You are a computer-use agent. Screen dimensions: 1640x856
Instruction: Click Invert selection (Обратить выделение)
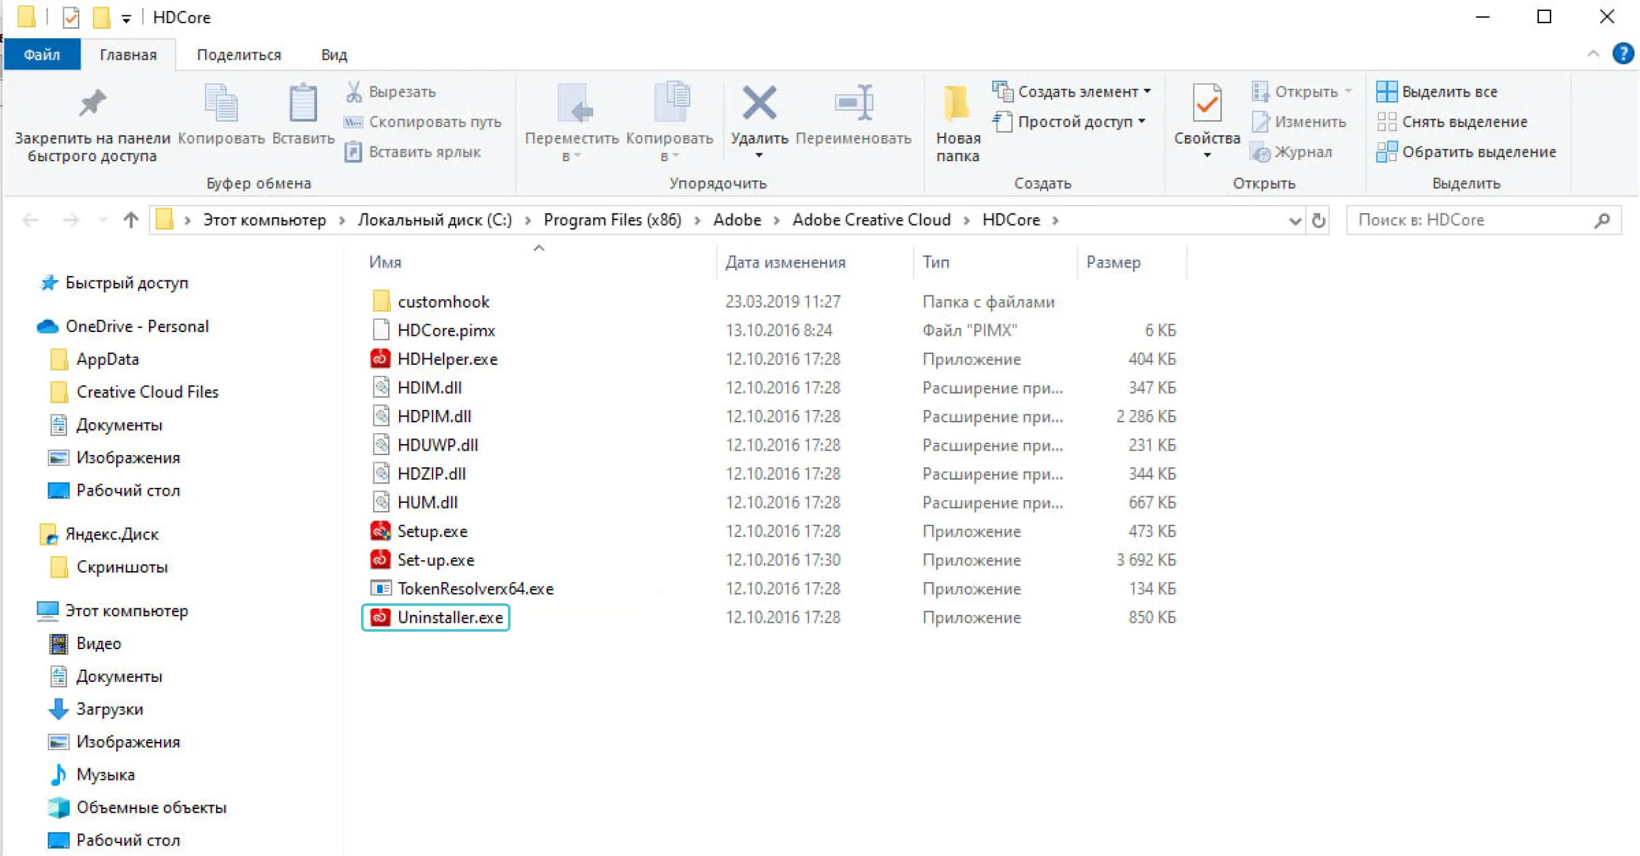(x=1478, y=152)
